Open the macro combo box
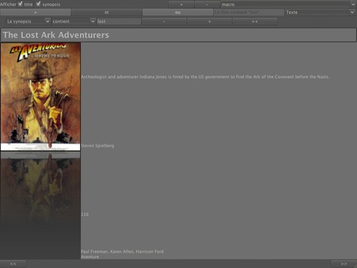 (x=288, y=5)
